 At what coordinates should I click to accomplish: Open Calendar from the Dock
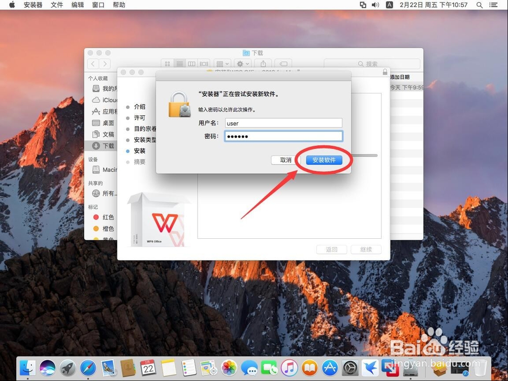[x=148, y=368]
